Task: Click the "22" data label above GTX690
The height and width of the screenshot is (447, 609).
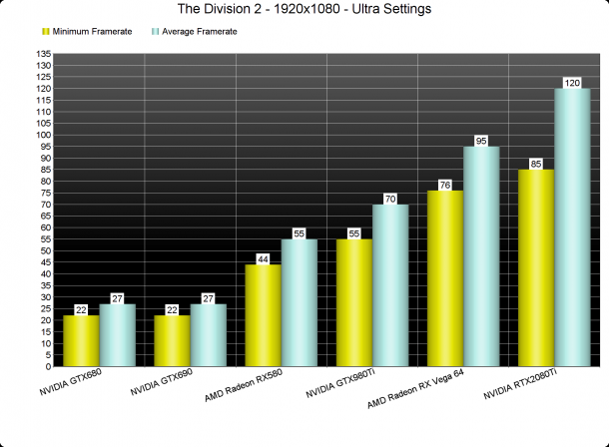Action: (x=172, y=309)
